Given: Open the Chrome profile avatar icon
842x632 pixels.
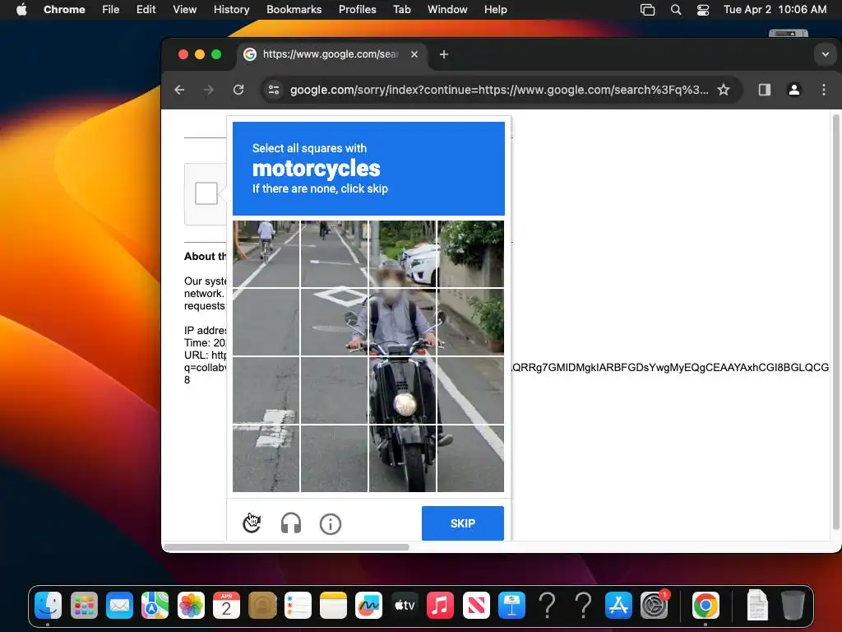Looking at the screenshot, I should 794,90.
